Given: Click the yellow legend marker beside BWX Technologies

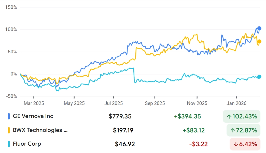Looking at the screenshot, I should click(x=9, y=130).
